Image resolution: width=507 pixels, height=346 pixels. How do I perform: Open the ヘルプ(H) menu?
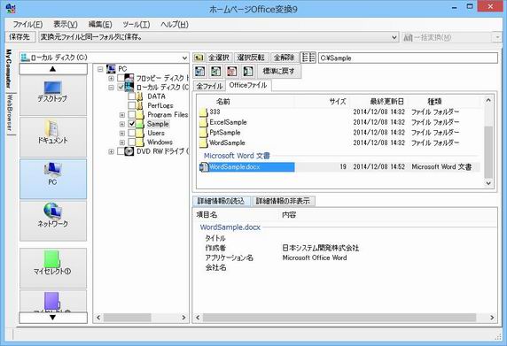[175, 24]
